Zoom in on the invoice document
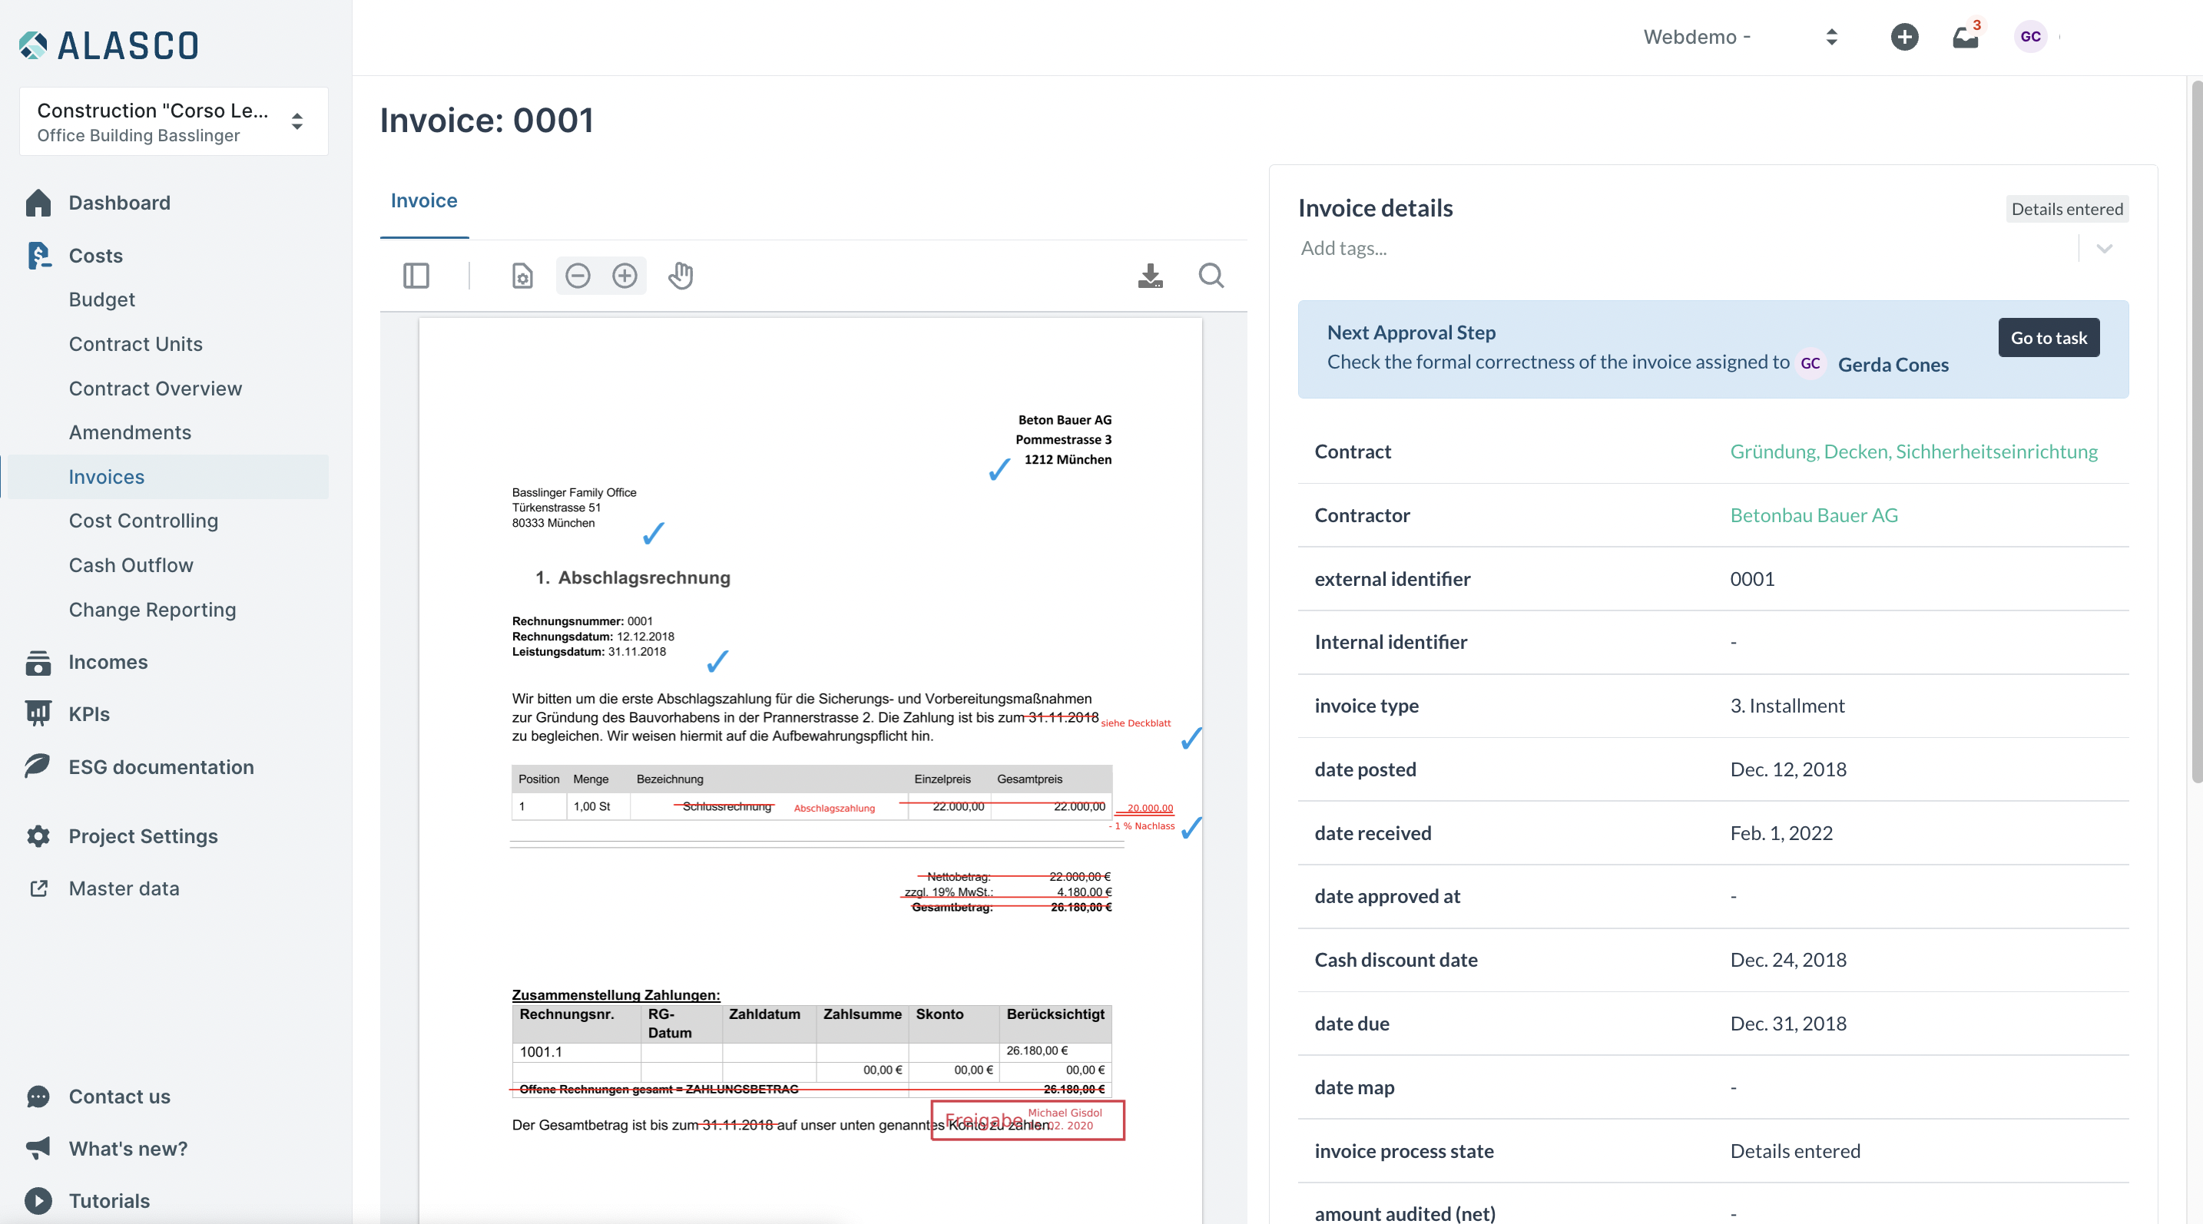Screen dimensions: 2203x1224 point(625,276)
